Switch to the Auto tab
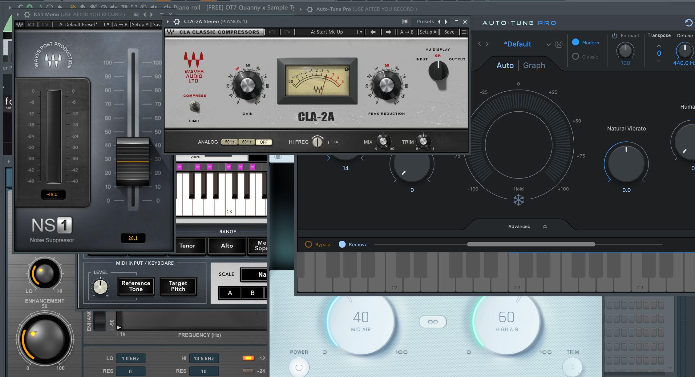Viewport: 695px width, 377px height. (505, 65)
